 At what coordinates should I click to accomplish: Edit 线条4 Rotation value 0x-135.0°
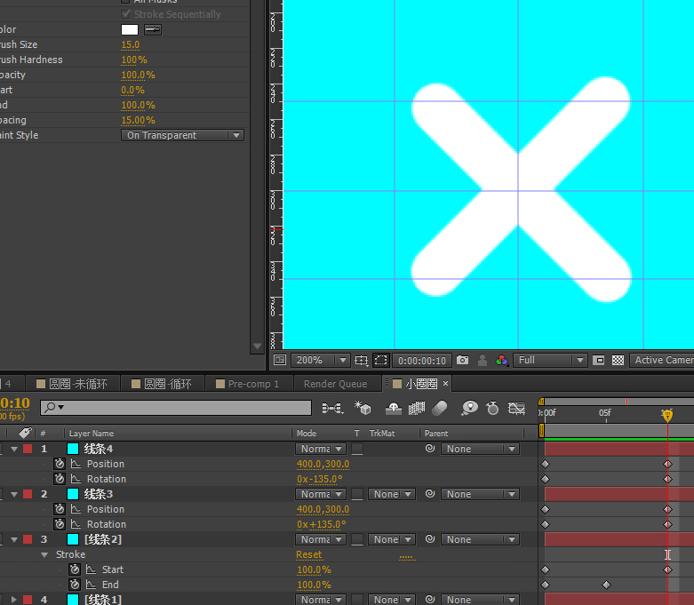tap(320, 480)
